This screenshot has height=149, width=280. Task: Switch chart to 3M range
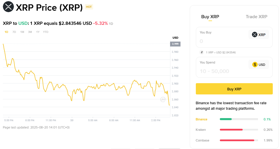coord(30,32)
